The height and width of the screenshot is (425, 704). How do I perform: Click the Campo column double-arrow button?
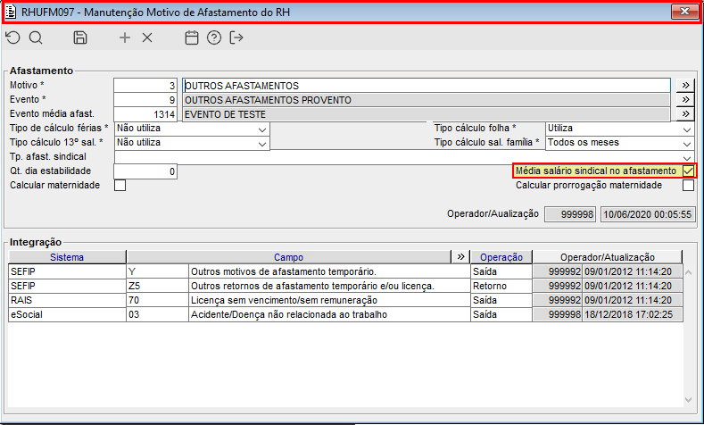pyautogui.click(x=460, y=257)
